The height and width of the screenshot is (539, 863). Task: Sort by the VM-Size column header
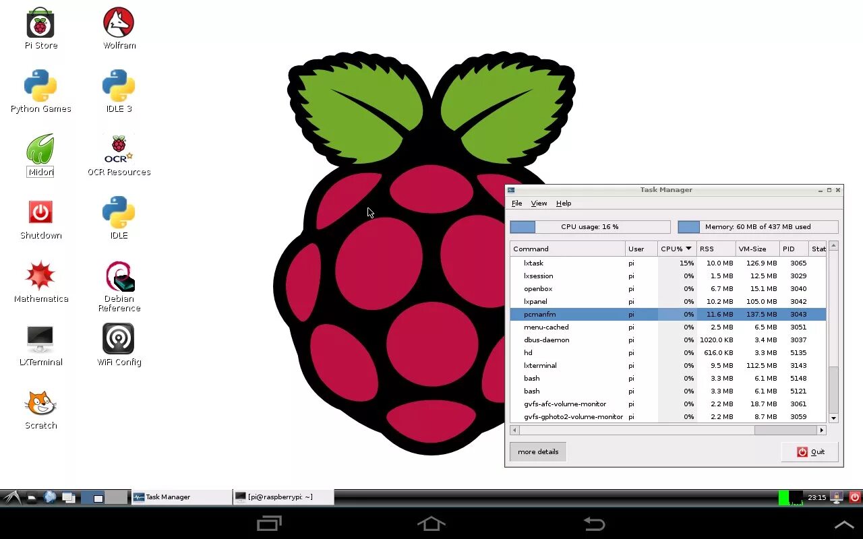coord(757,249)
